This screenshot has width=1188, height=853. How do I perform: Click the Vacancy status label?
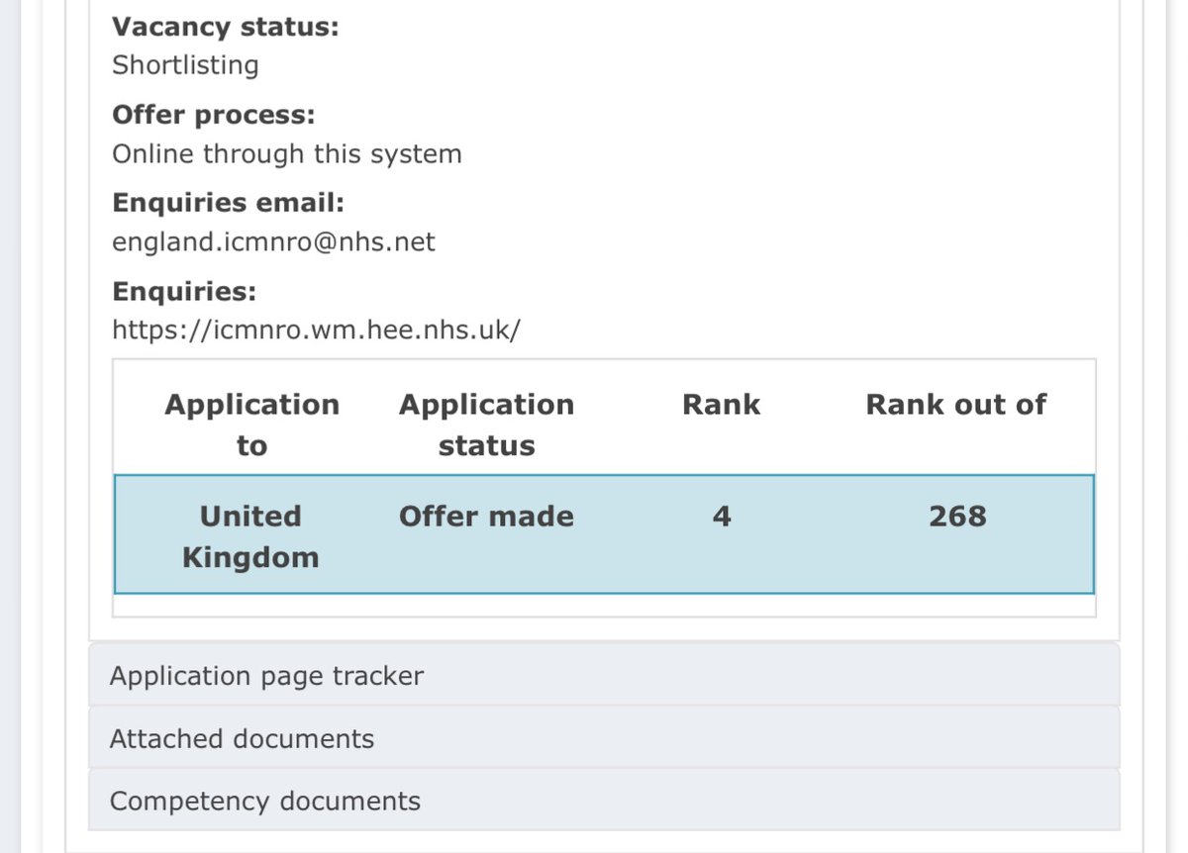tap(226, 27)
